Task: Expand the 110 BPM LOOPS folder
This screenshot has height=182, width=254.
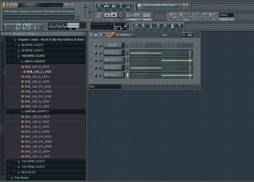Action: point(33,161)
